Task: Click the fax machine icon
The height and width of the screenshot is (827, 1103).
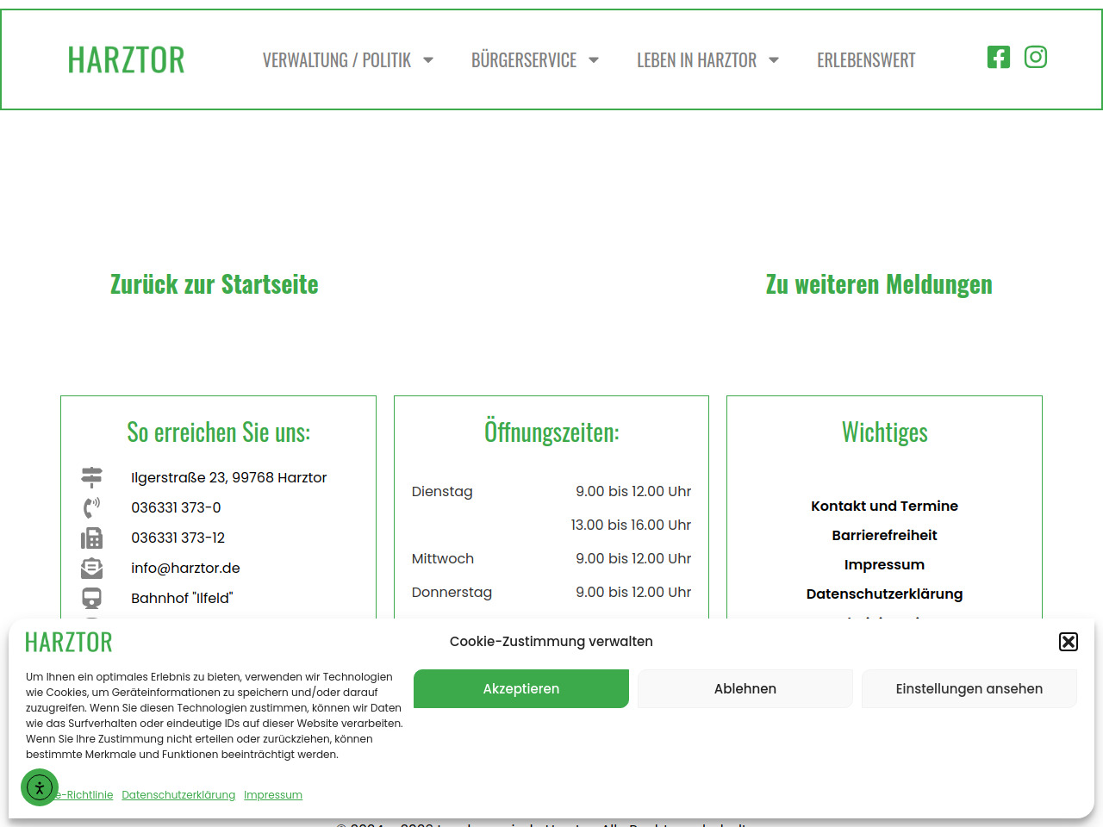Action: (92, 538)
